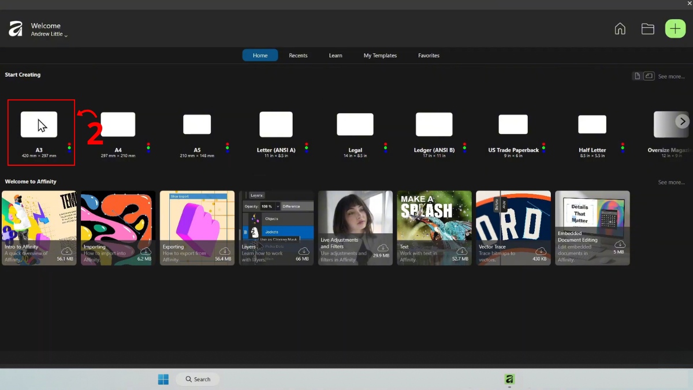This screenshot has width=693, height=390.
Task: Click the green new document plus button
Action: [675, 29]
